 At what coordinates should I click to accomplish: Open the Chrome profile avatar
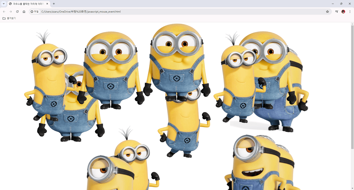tap(343, 11)
